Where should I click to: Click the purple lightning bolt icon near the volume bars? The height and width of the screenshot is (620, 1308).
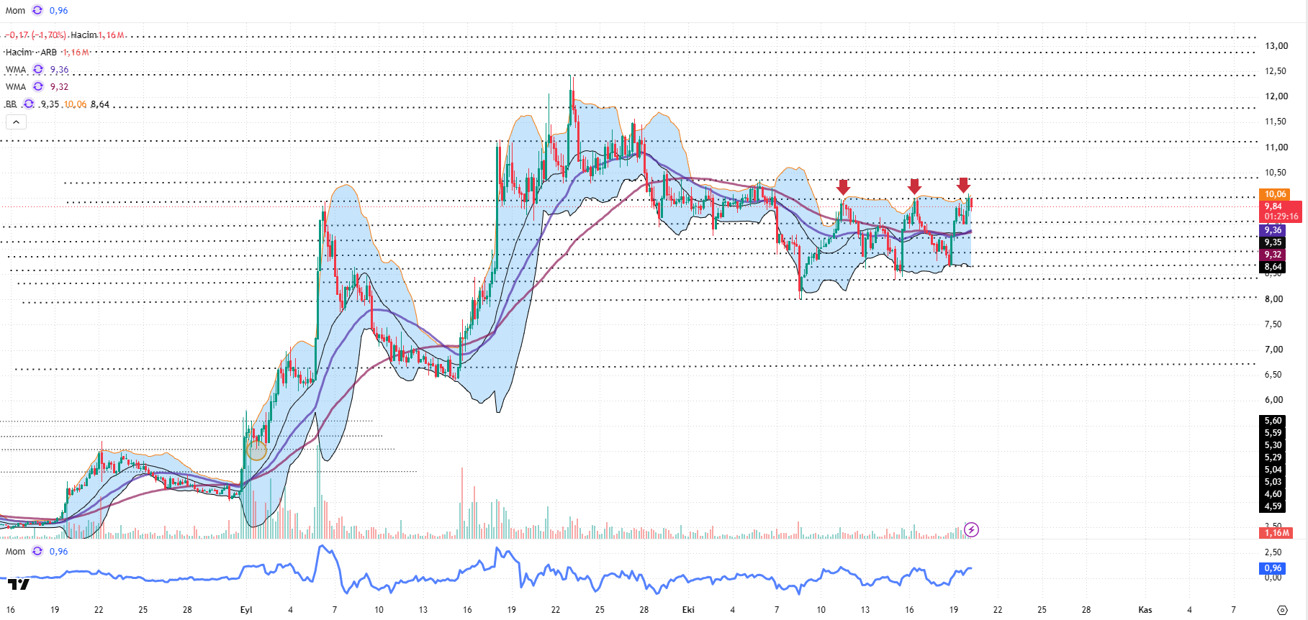point(971,530)
